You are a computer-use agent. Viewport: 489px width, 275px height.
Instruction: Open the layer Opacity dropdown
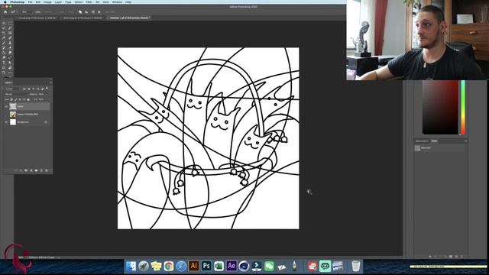[47, 94]
